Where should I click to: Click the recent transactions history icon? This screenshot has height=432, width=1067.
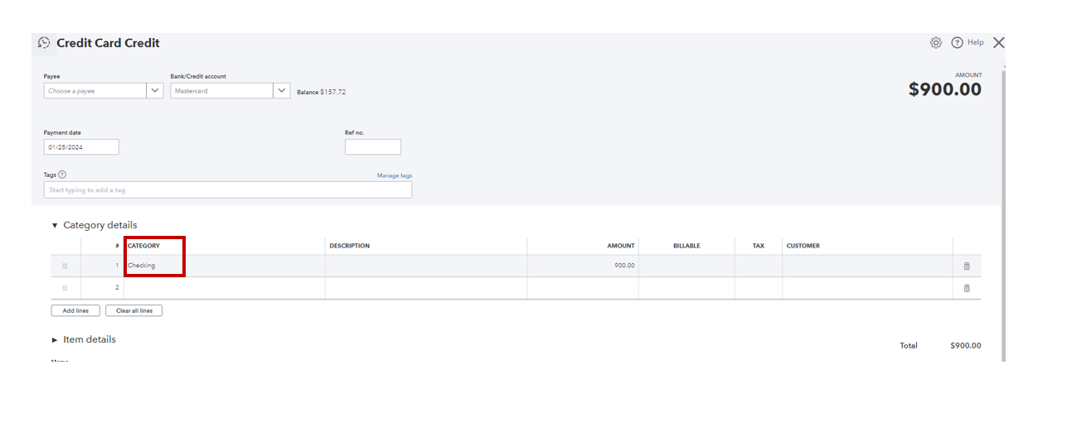44,43
